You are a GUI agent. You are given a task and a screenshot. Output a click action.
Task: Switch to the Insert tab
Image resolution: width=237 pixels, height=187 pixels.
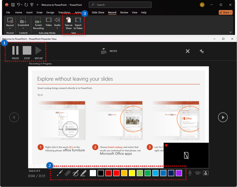[x=29, y=12]
